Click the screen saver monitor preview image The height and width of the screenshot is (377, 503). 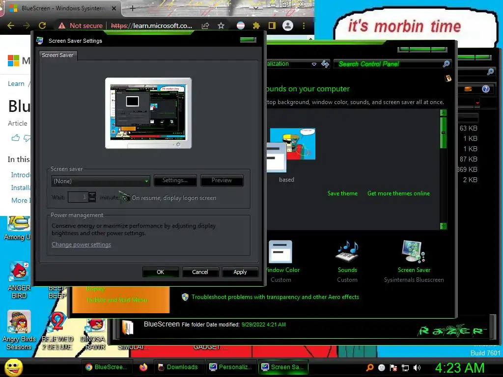148,113
